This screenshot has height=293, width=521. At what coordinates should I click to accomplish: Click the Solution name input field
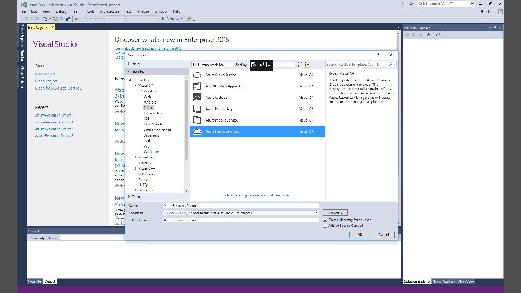point(240,220)
